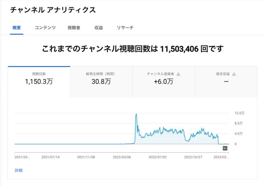Click the 11,503,406 total views headline
Image resolution: width=264 pixels, height=186 pixels.
[x=179, y=49]
